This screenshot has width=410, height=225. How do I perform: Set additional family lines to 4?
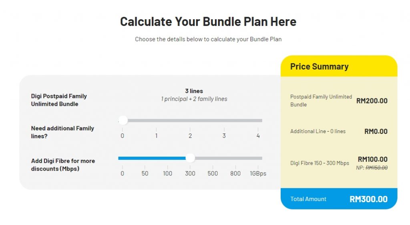coord(258,120)
